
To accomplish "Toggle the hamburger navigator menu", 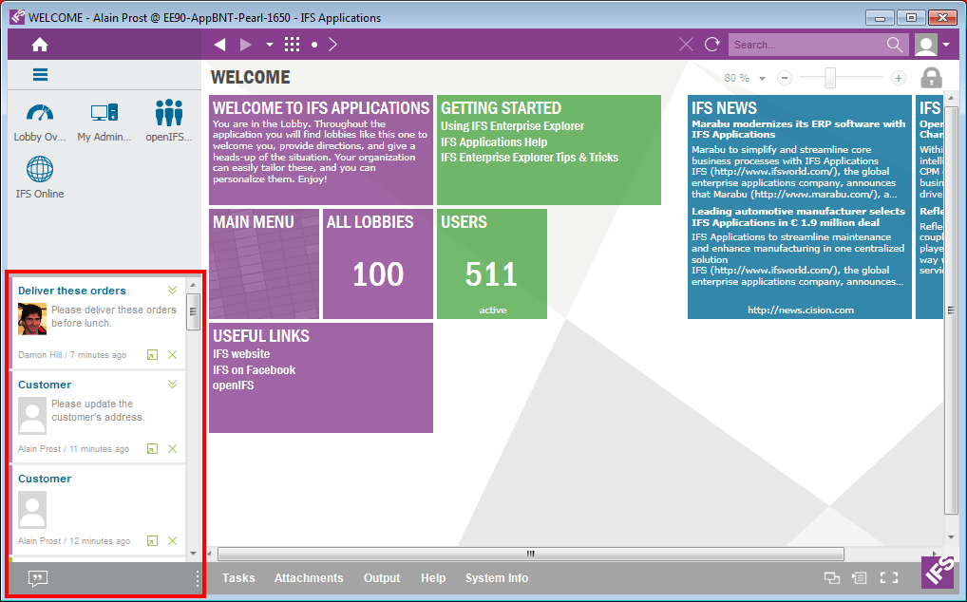I will [40, 75].
